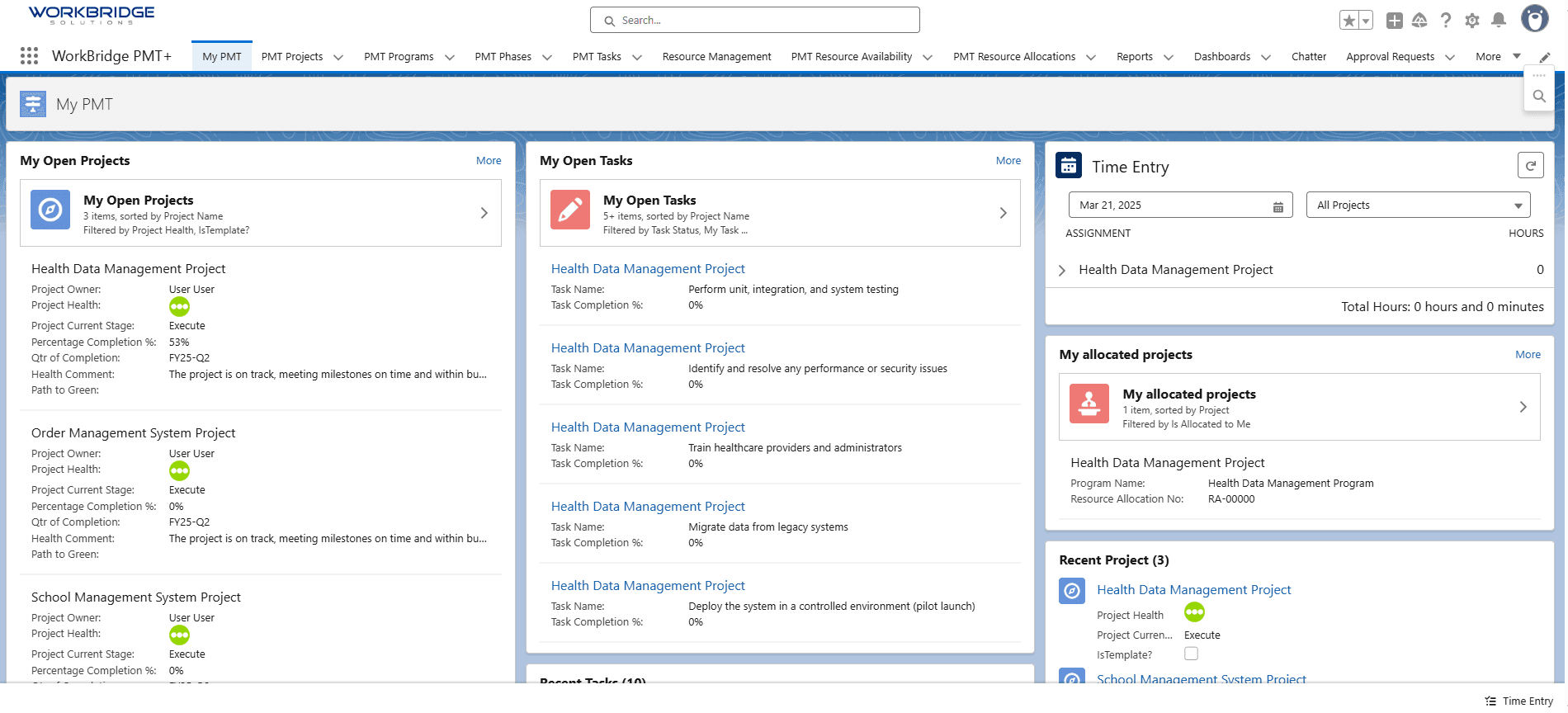Open the More navigation menu
This screenshot has height=713, width=1568.
click(1498, 57)
